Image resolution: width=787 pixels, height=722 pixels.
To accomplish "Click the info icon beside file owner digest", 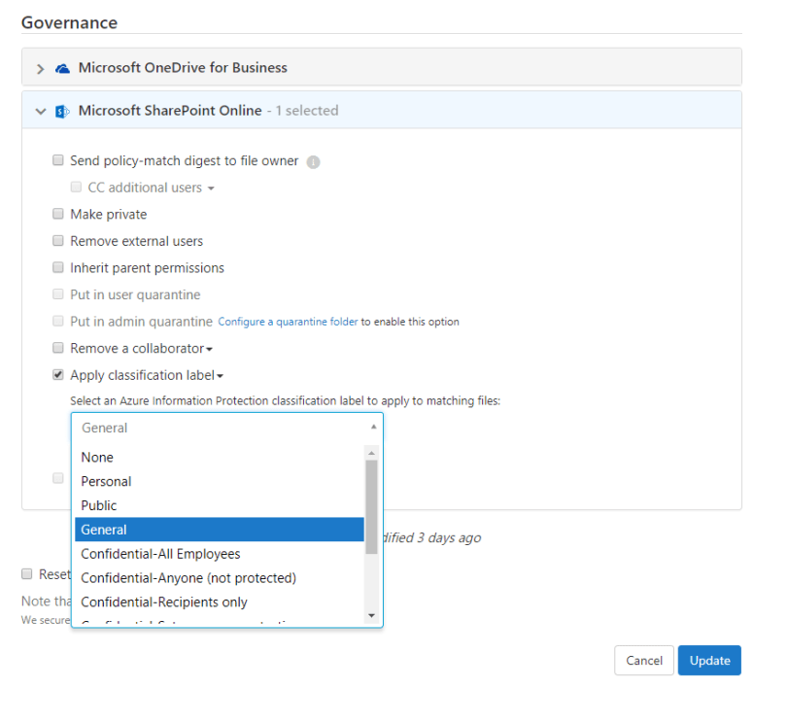I will point(313,162).
